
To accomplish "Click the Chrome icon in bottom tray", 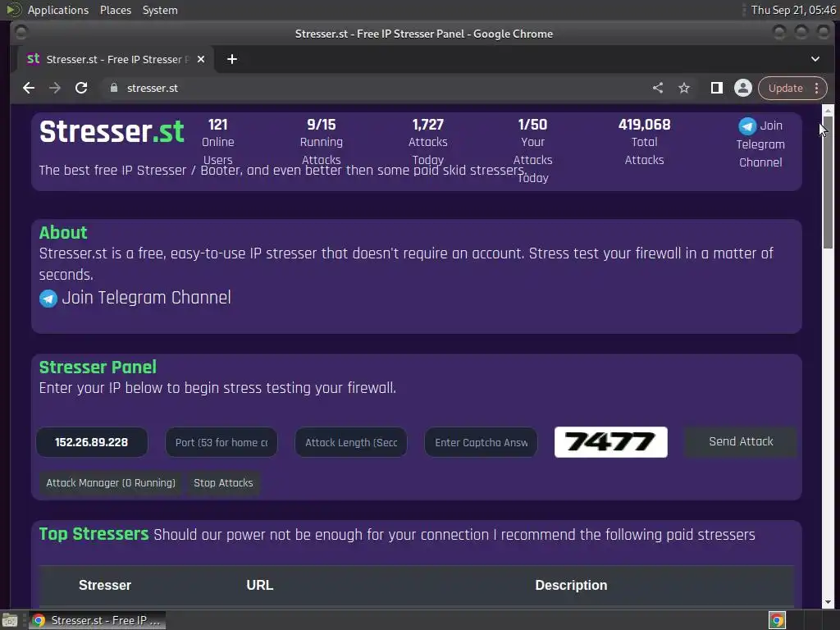I will pos(777,620).
